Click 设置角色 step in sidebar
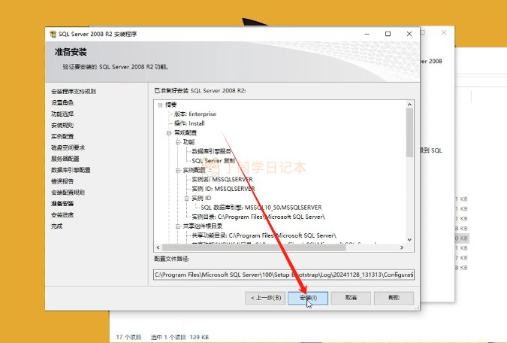The image size is (507, 343). (x=62, y=102)
